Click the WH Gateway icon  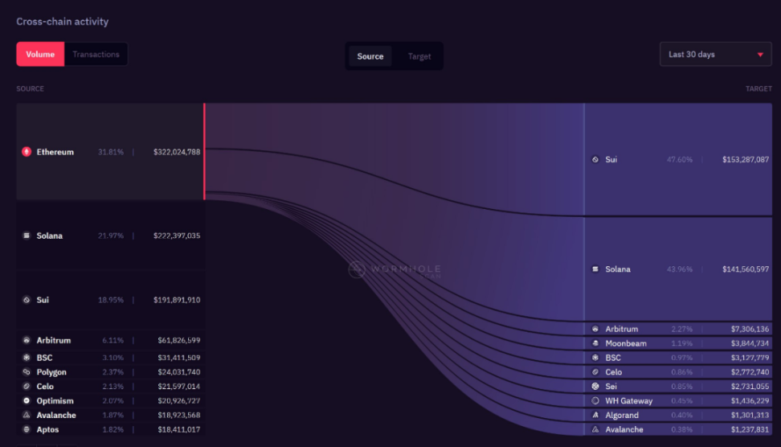point(595,400)
